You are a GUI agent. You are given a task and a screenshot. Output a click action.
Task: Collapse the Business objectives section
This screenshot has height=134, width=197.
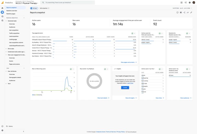pos(24,18)
